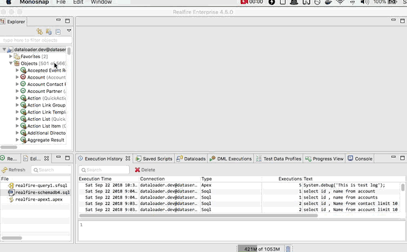
Task: Collapse Objects node
Action: [11, 63]
